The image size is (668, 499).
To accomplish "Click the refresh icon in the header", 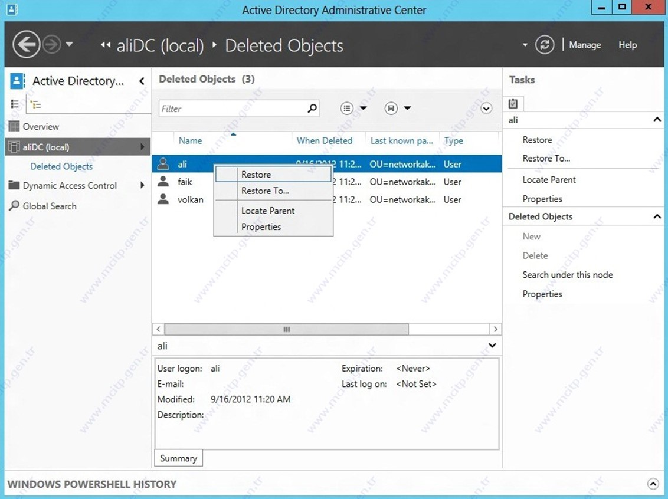I will click(545, 45).
